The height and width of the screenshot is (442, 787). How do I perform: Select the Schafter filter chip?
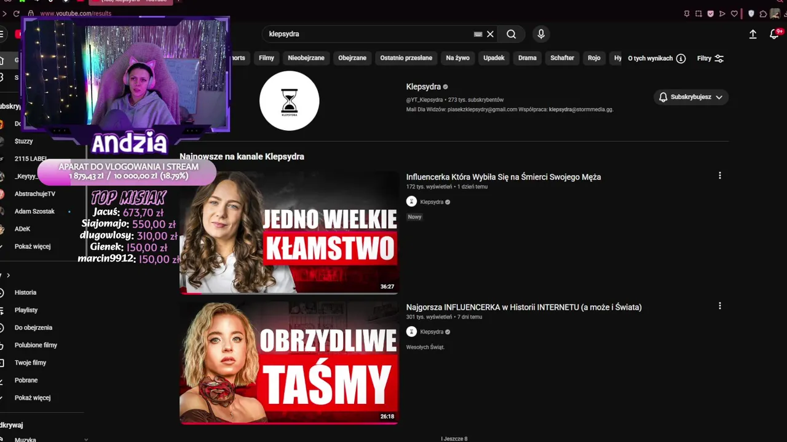[x=562, y=58]
